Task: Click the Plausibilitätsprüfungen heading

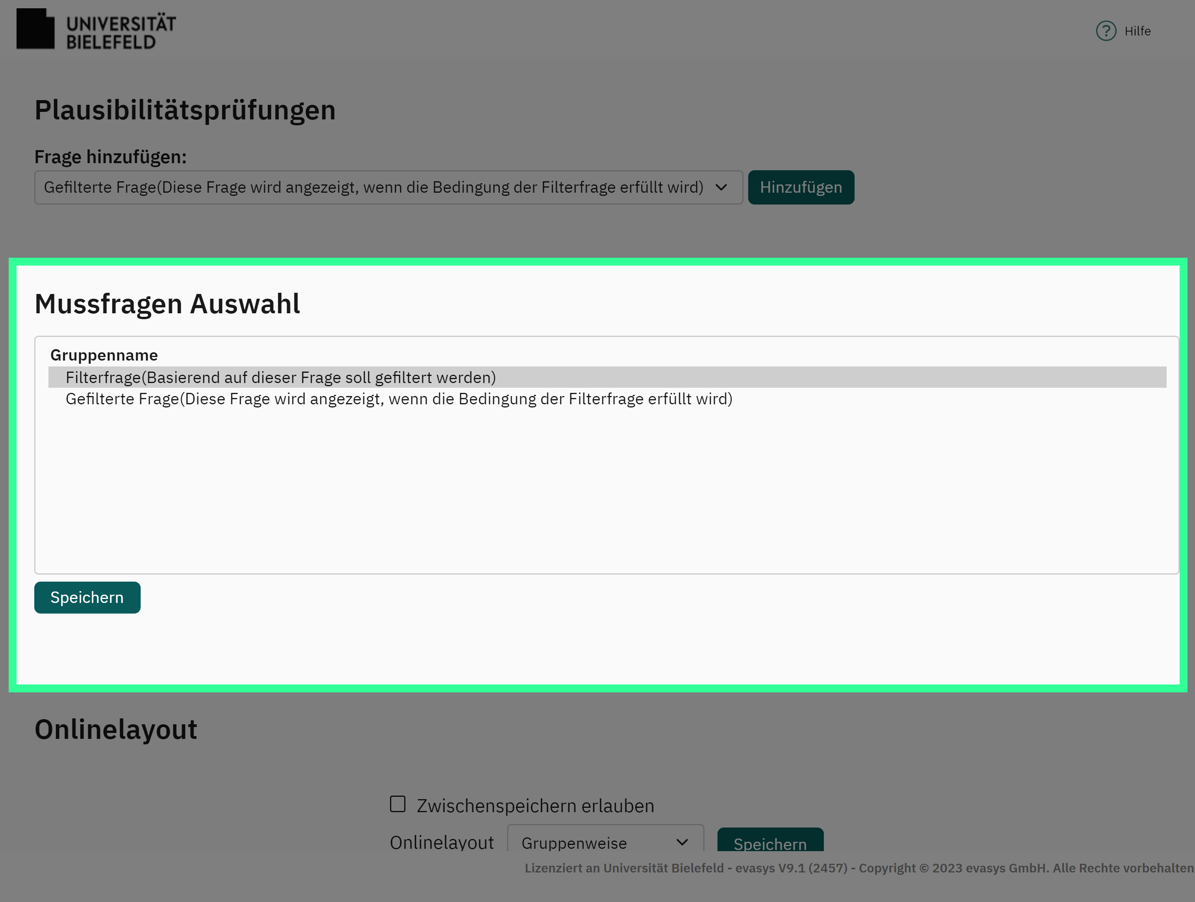Action: pyautogui.click(x=185, y=110)
